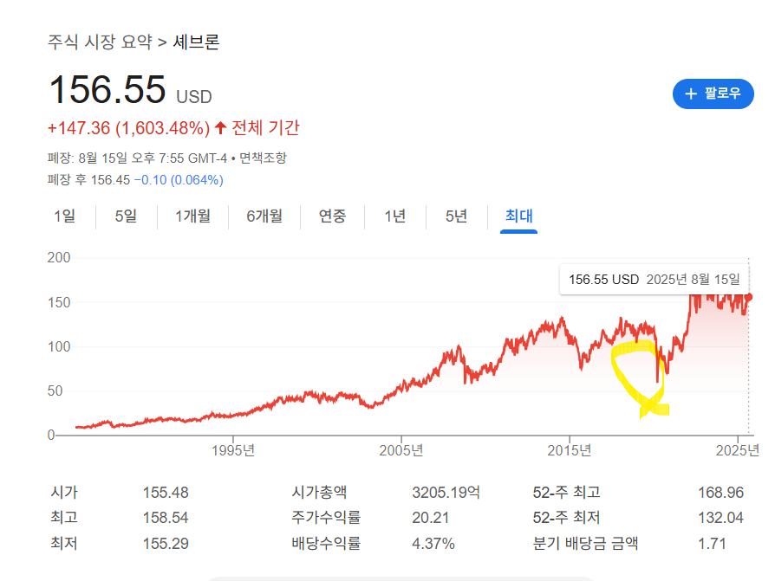This screenshot has width=775, height=581.
Task: Click the 분기 배당금 금액 value 1.71
Action: (x=712, y=544)
